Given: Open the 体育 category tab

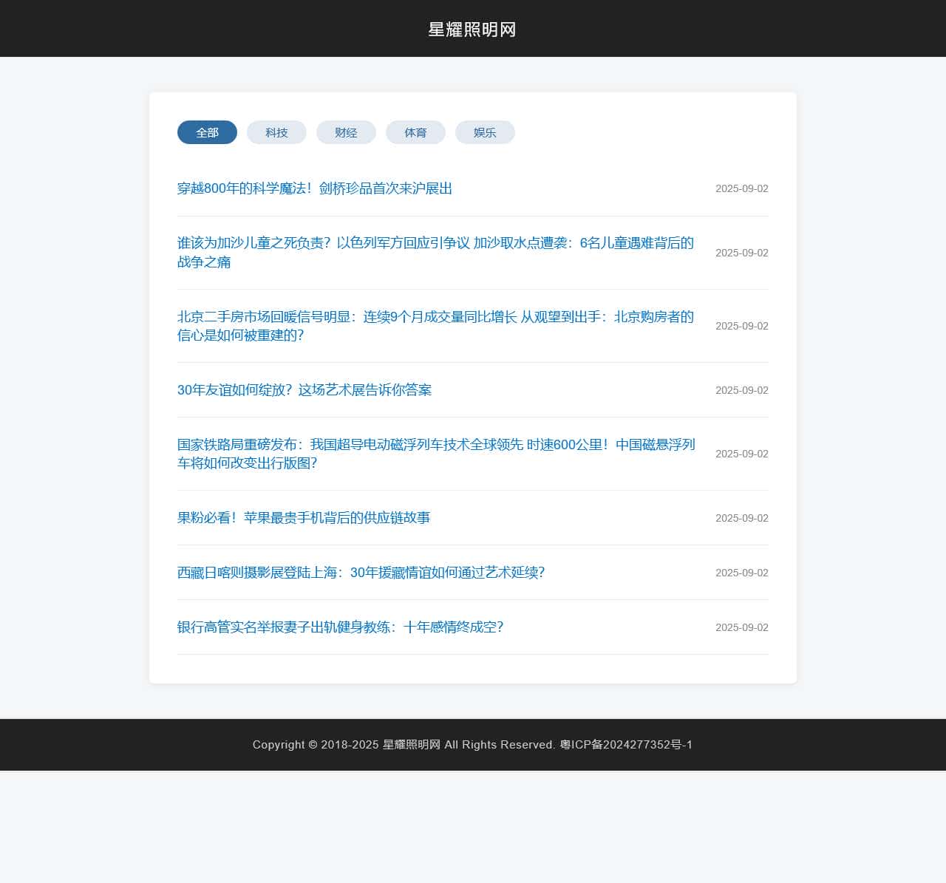Looking at the screenshot, I should (415, 132).
